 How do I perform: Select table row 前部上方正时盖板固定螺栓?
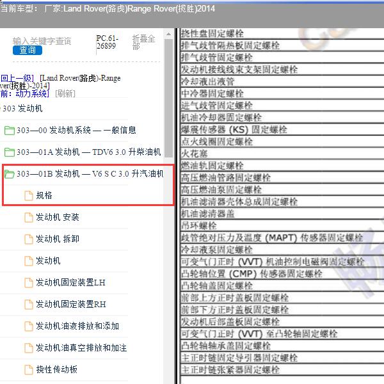click(282, 298)
